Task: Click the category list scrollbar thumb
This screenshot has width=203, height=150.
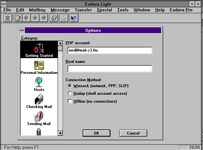Action: 60,48
